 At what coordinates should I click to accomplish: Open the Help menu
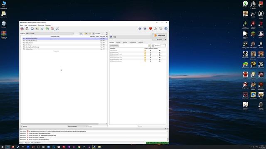click(x=48, y=25)
